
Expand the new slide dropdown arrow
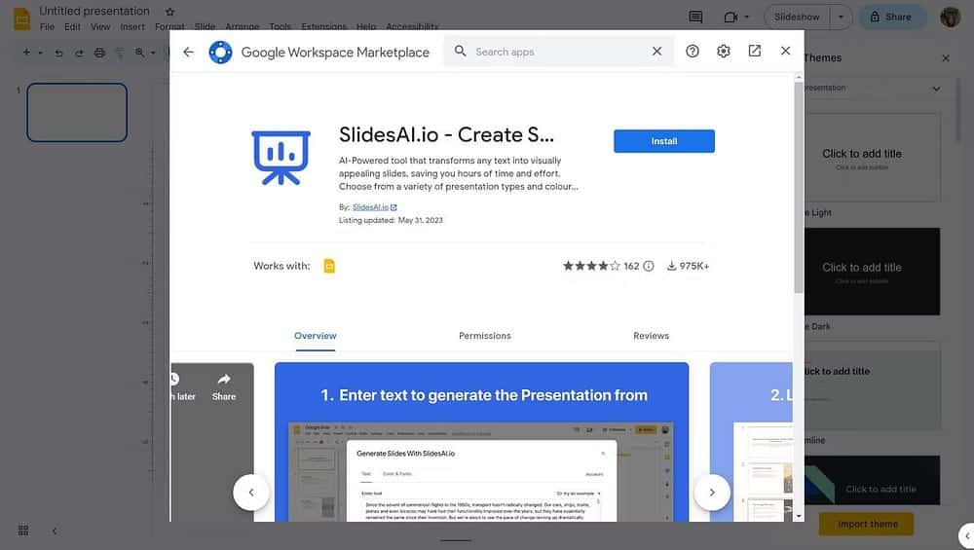[40, 53]
